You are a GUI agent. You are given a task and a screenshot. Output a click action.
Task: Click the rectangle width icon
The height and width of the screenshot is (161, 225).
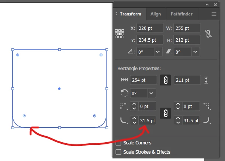tap(124, 80)
